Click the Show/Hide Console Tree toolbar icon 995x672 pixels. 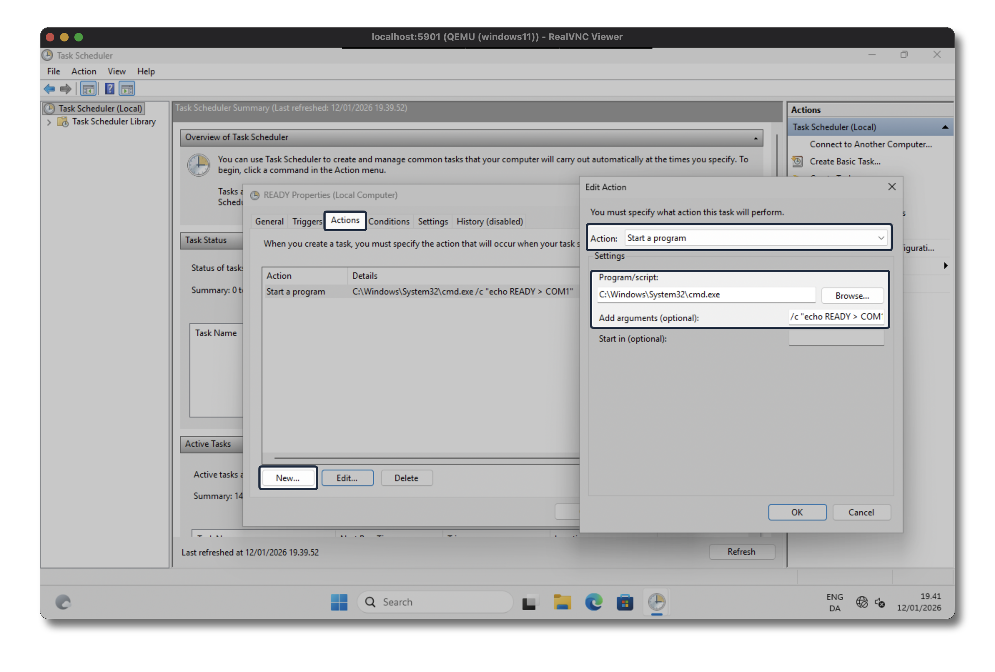[x=88, y=89]
